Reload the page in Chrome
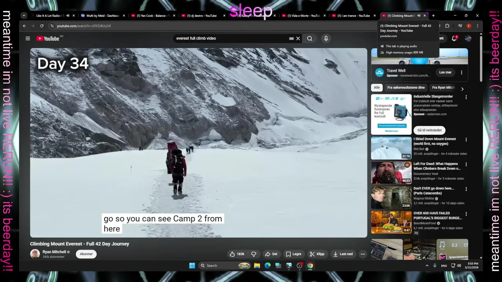 [x=42, y=26]
